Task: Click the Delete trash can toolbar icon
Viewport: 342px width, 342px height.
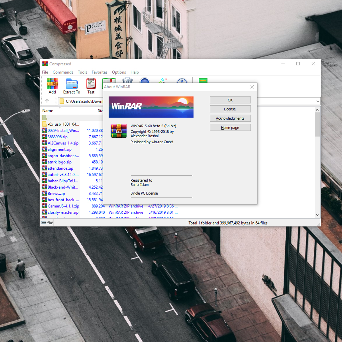Action: (x=127, y=80)
